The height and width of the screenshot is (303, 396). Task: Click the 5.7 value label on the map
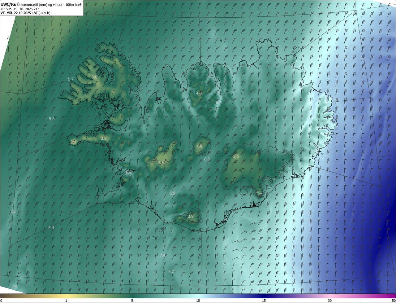click(x=71, y=79)
